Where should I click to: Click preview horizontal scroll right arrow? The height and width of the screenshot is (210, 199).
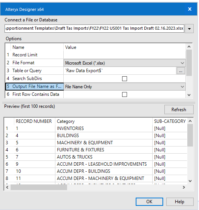click(x=184, y=187)
